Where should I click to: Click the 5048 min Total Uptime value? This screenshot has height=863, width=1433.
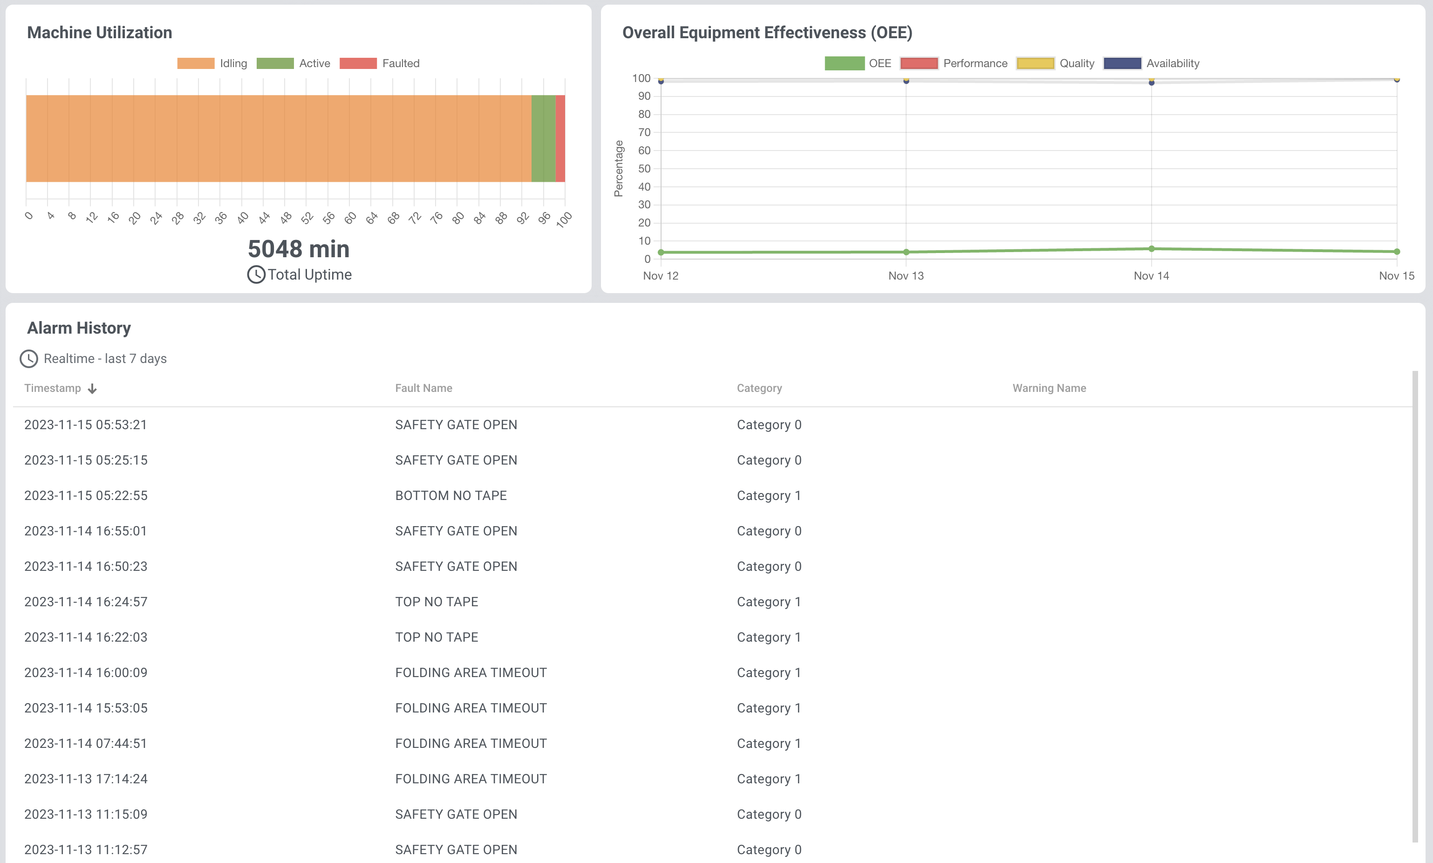tap(298, 248)
